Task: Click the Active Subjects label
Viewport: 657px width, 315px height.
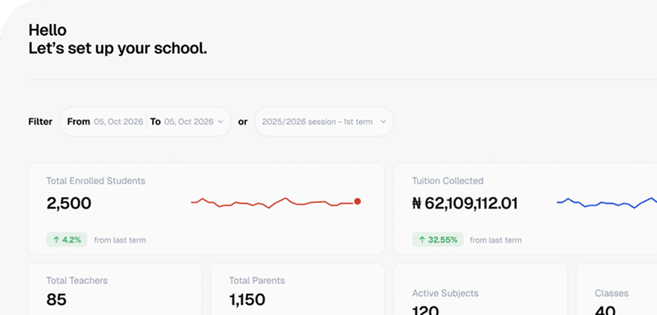Action: click(445, 293)
